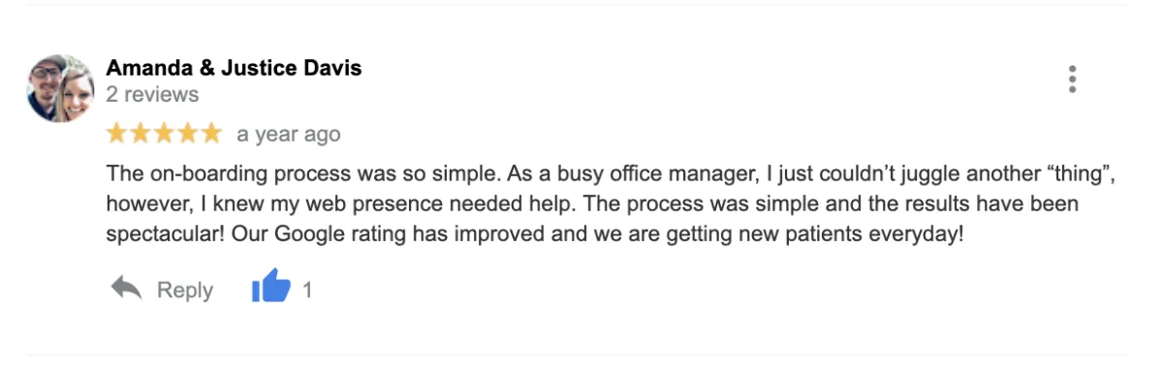This screenshot has height=371, width=1163.
Task: Click the like count number 1
Action: 307,290
